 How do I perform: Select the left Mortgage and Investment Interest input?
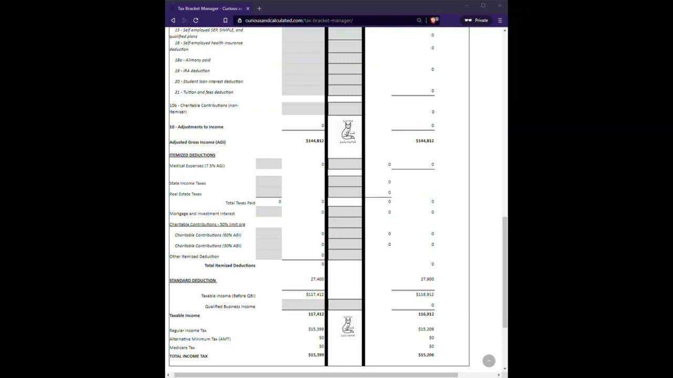(x=269, y=212)
